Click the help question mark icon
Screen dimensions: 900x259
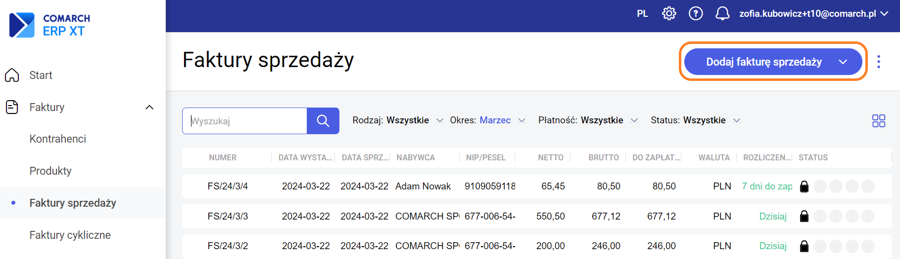(696, 13)
